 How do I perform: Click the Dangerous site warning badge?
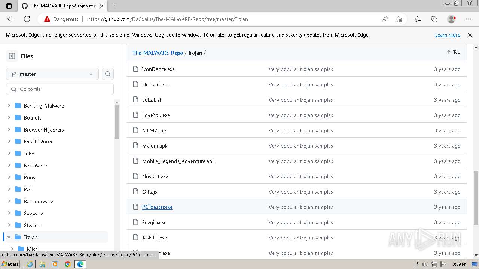pos(61,19)
